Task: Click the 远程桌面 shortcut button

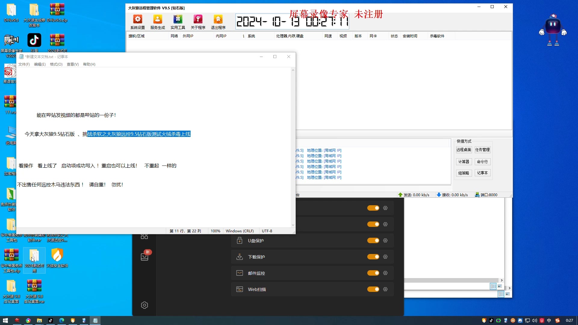Action: [x=464, y=150]
